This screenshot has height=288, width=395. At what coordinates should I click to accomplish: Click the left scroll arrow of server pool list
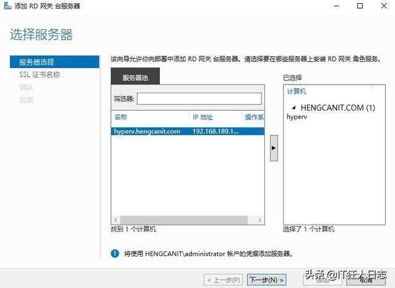(x=115, y=220)
